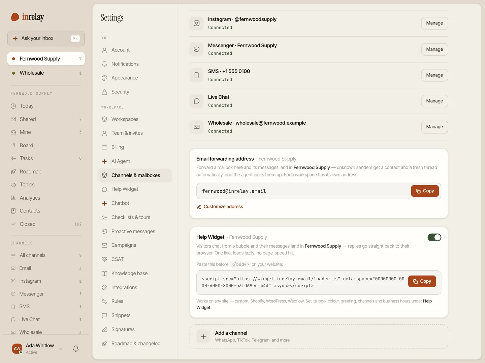The height and width of the screenshot is (363, 485).
Task: Click the Roadmap rocket icon in sidebar
Action: (x=13, y=172)
